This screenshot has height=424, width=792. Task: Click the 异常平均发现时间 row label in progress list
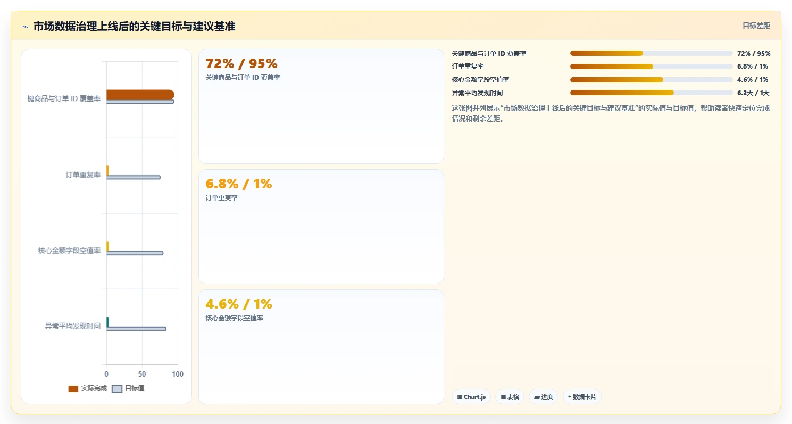point(477,93)
